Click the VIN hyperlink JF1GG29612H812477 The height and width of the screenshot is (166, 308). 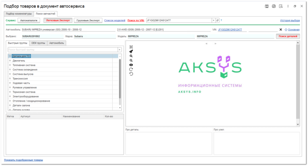coord(230,30)
